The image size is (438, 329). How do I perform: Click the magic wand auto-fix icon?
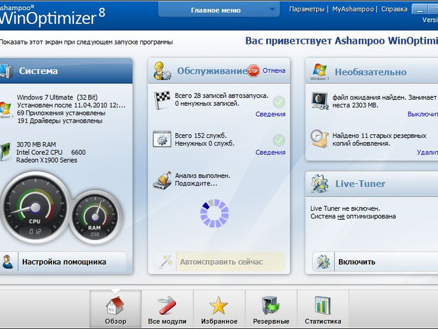(x=166, y=262)
